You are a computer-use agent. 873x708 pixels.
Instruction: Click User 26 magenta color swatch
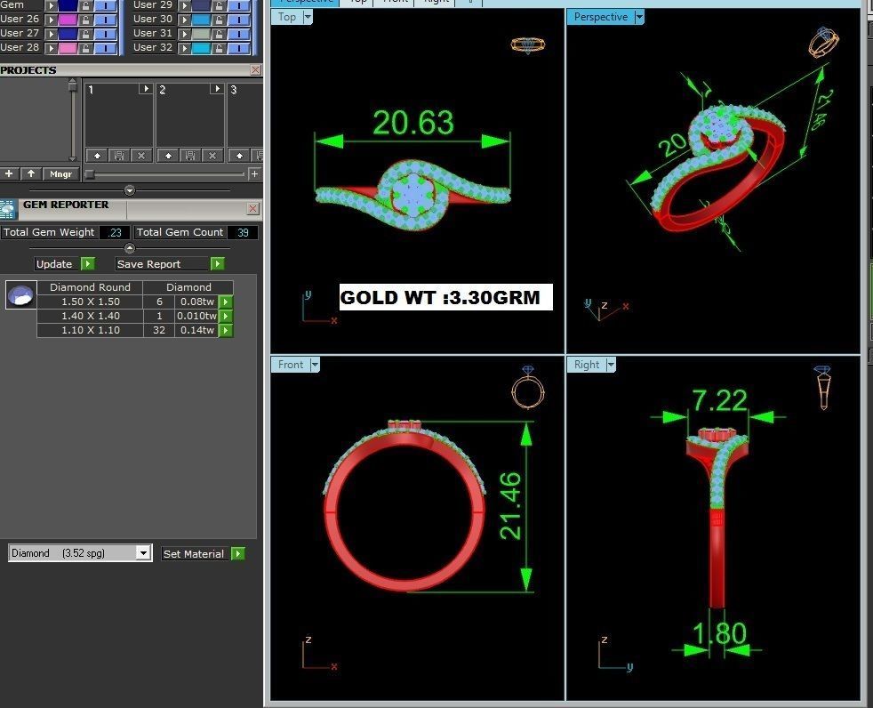coord(68,20)
